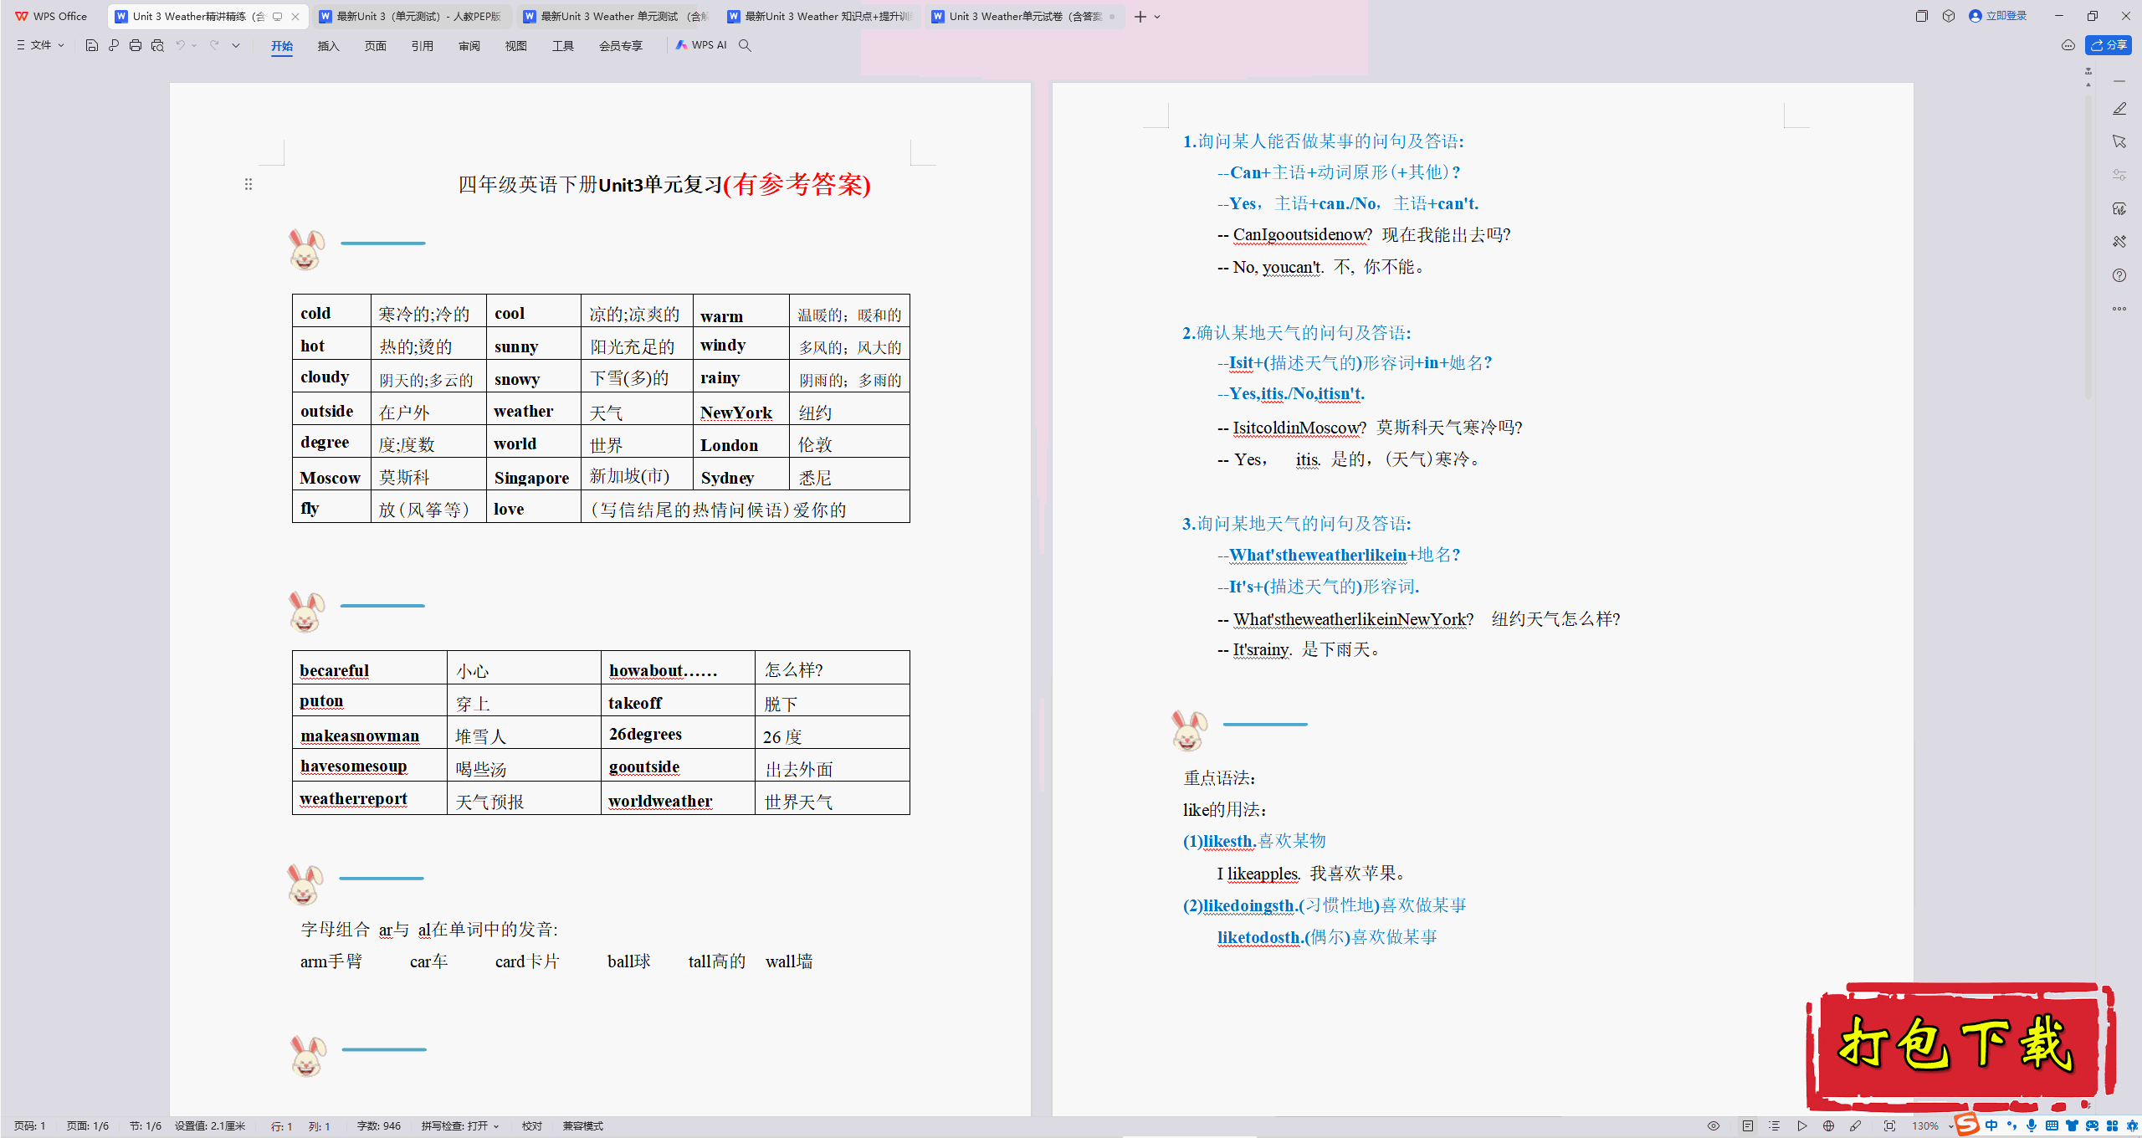Open the tab list dropdown next to plus

[x=1158, y=17]
